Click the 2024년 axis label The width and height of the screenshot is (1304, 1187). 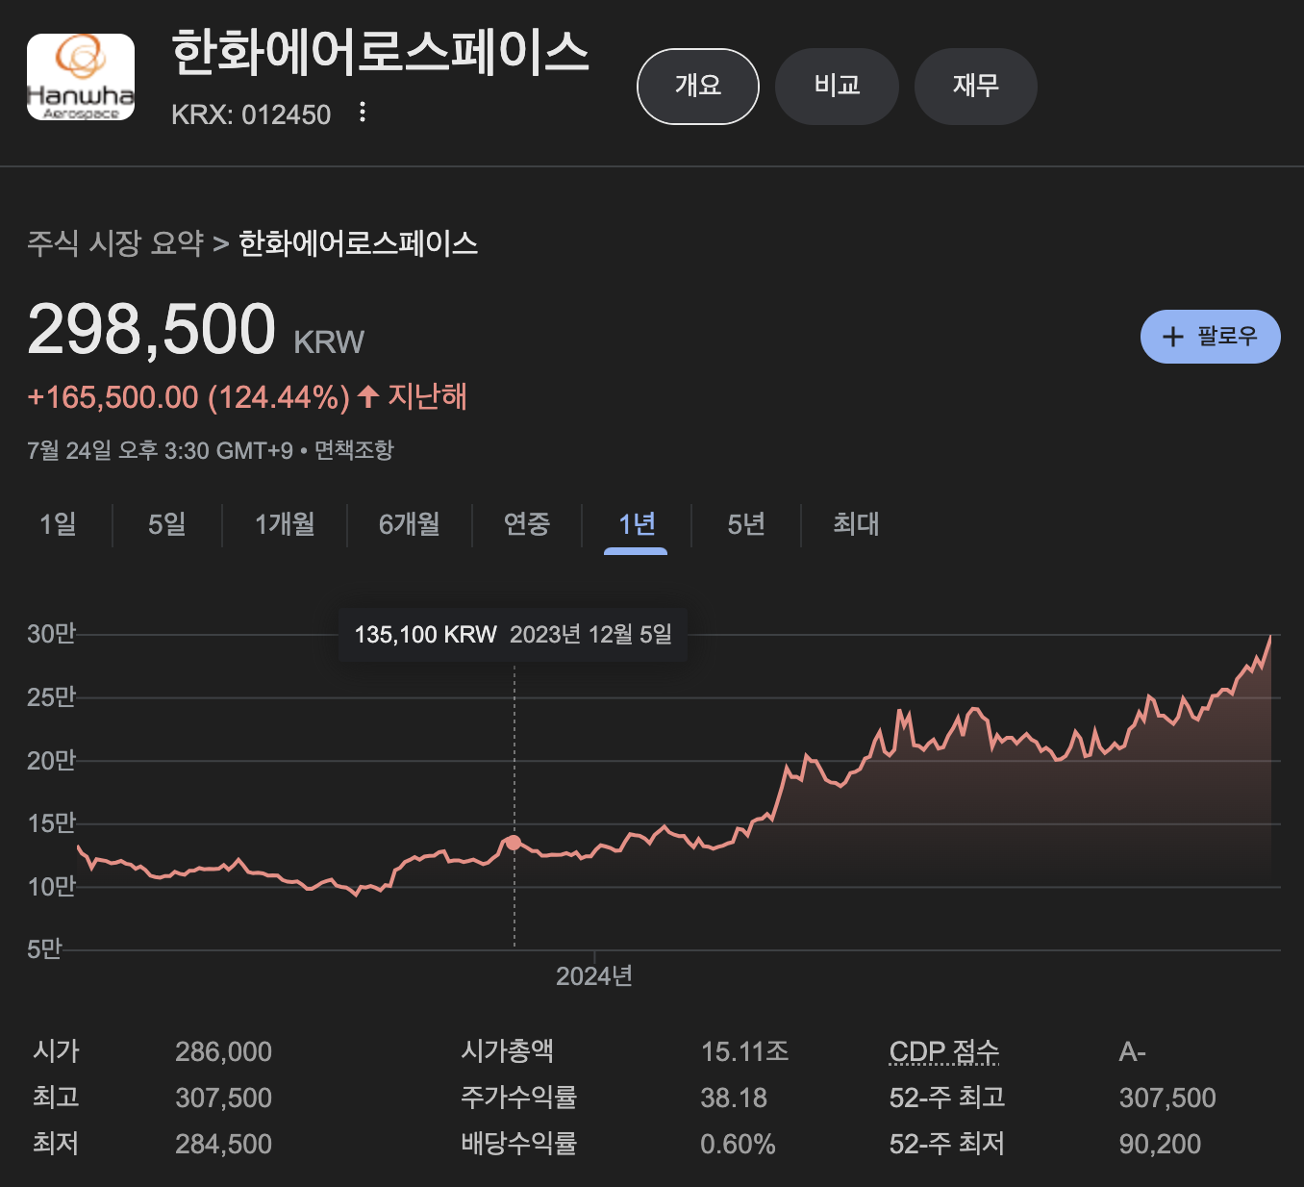[594, 976]
